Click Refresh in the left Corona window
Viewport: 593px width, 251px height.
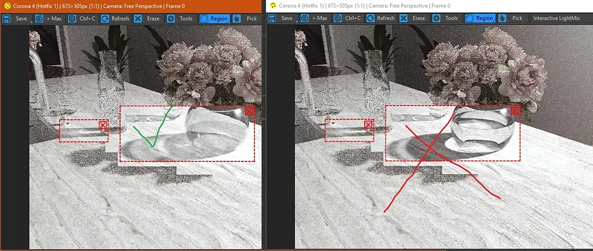tap(116, 19)
